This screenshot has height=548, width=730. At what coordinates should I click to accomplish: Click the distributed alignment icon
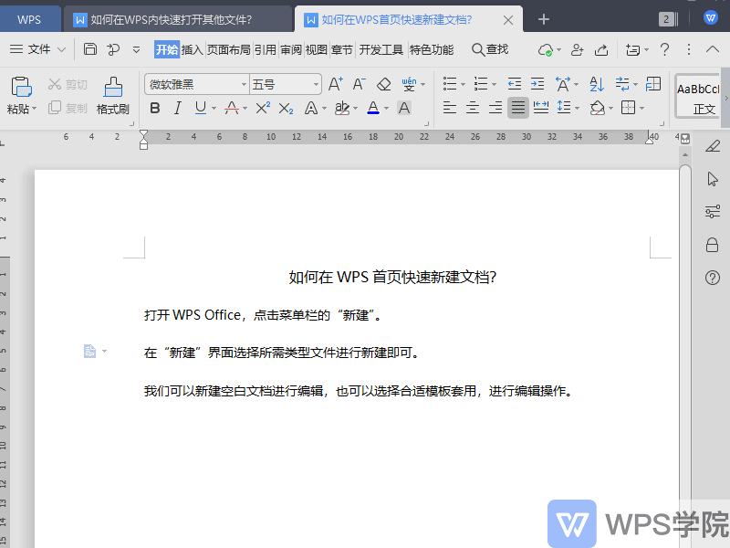pos(540,108)
